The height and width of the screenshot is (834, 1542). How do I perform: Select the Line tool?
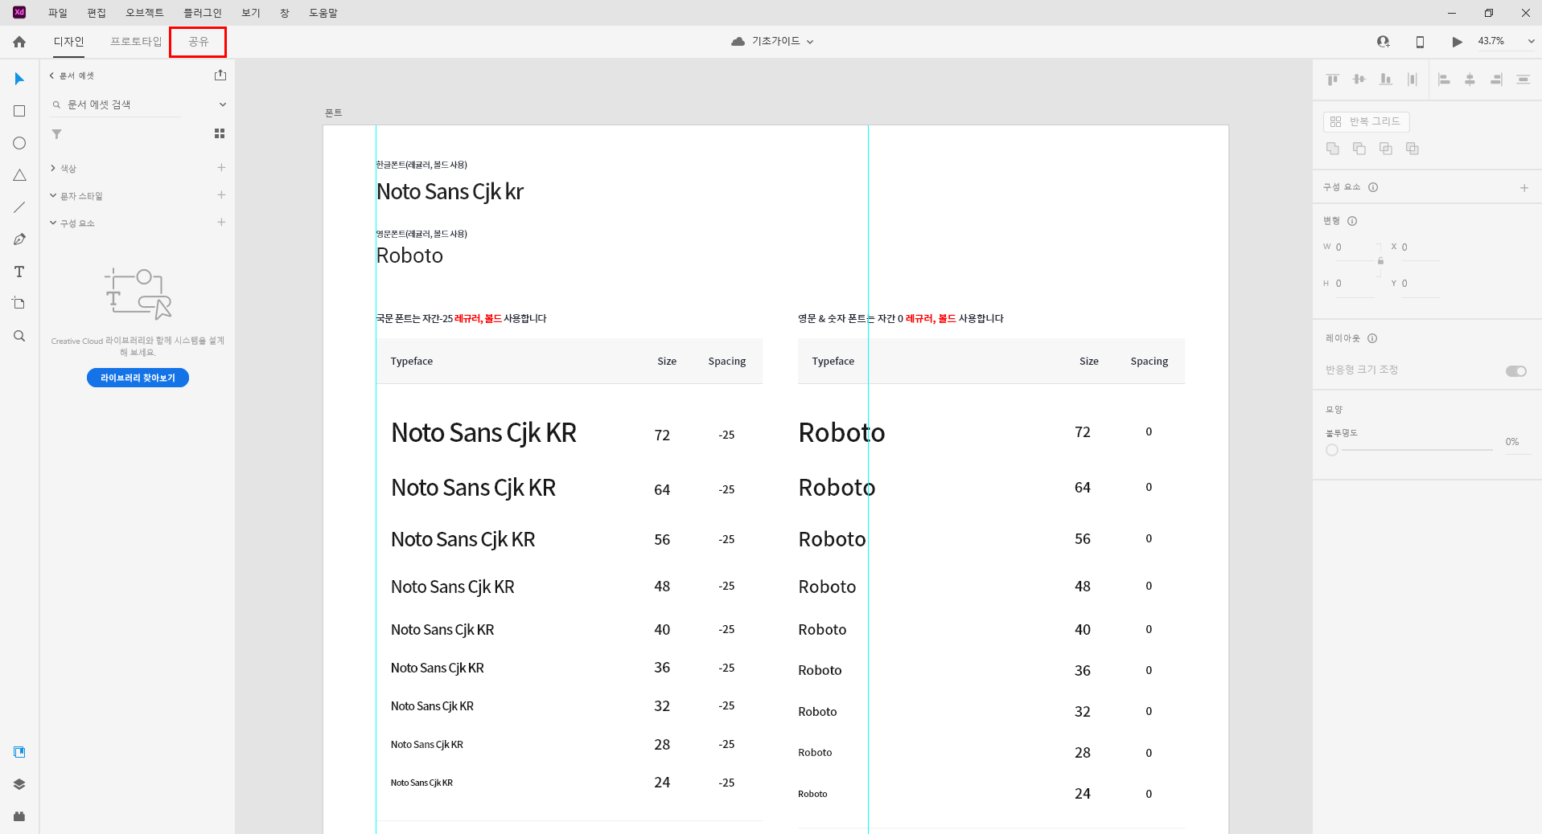coord(19,207)
